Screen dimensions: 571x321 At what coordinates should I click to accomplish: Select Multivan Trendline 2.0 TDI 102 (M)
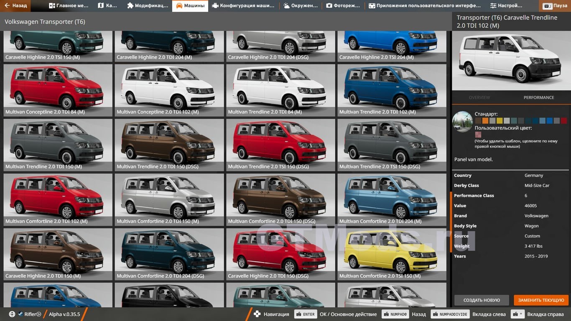tap(392, 90)
